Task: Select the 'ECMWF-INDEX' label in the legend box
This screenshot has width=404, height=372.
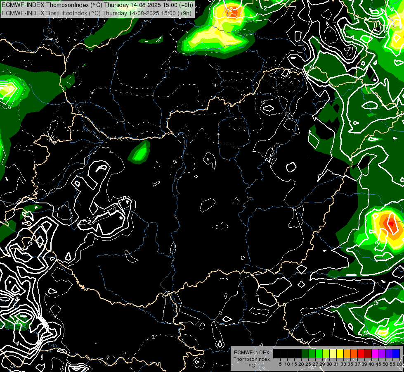Action: tap(252, 353)
